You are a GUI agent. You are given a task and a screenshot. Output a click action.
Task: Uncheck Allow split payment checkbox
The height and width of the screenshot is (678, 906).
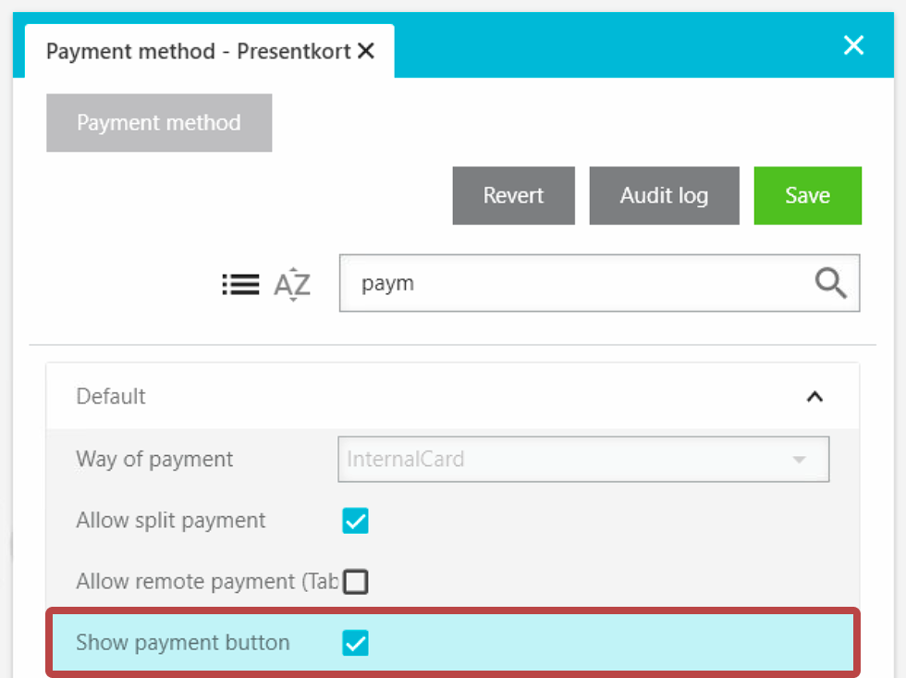point(355,521)
